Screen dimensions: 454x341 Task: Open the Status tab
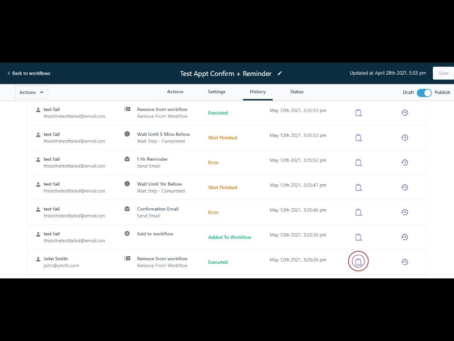click(x=297, y=91)
